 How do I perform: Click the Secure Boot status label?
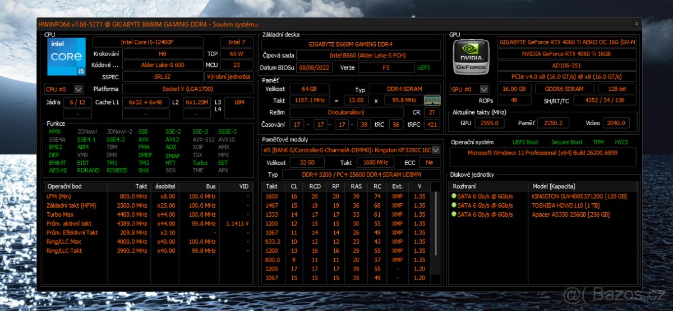[566, 143]
